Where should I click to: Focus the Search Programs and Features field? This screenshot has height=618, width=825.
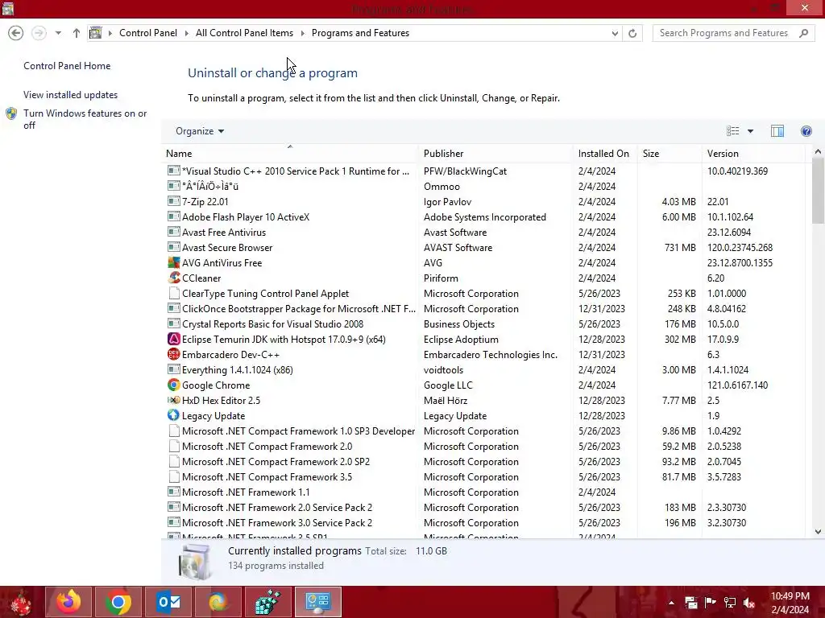pyautogui.click(x=734, y=33)
